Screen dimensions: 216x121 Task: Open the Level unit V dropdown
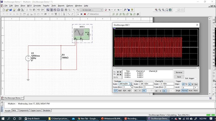point(196,87)
